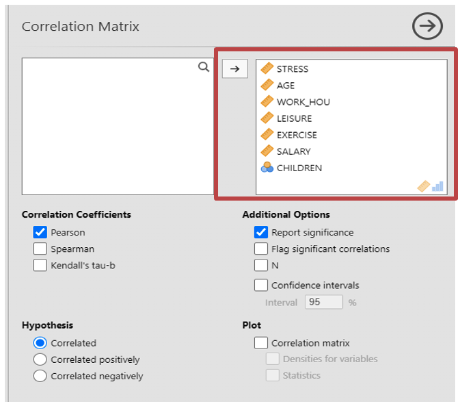Select the AGE variable in the list
This screenshot has width=460, height=406.
pos(286,86)
